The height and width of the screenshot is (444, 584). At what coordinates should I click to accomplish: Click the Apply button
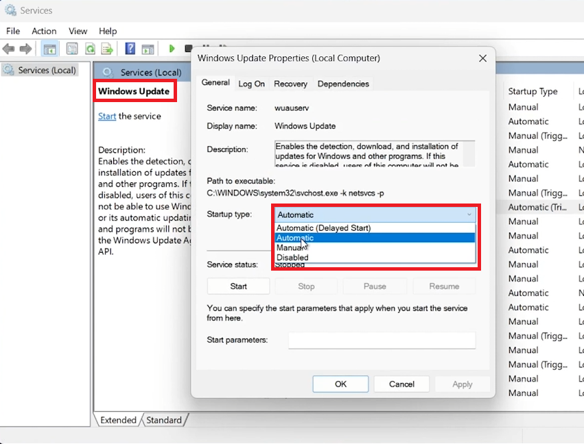click(x=463, y=384)
